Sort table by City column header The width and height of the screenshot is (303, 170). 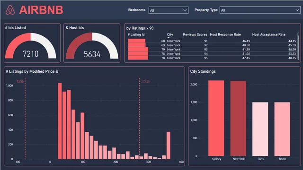click(x=170, y=34)
